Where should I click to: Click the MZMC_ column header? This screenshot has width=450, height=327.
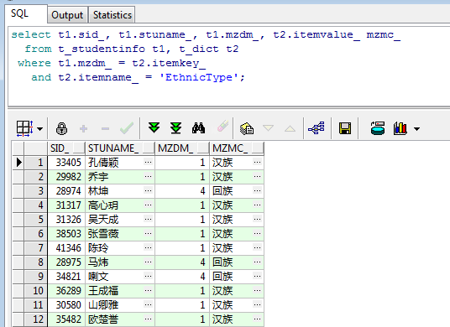point(237,148)
